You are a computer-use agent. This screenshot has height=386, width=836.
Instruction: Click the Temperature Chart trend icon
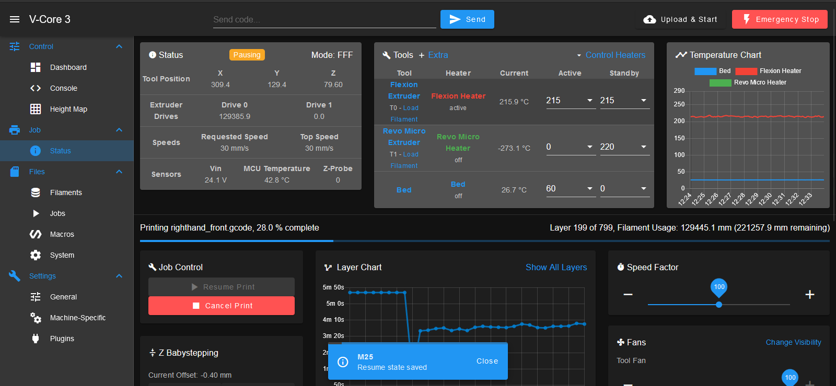[x=681, y=55]
